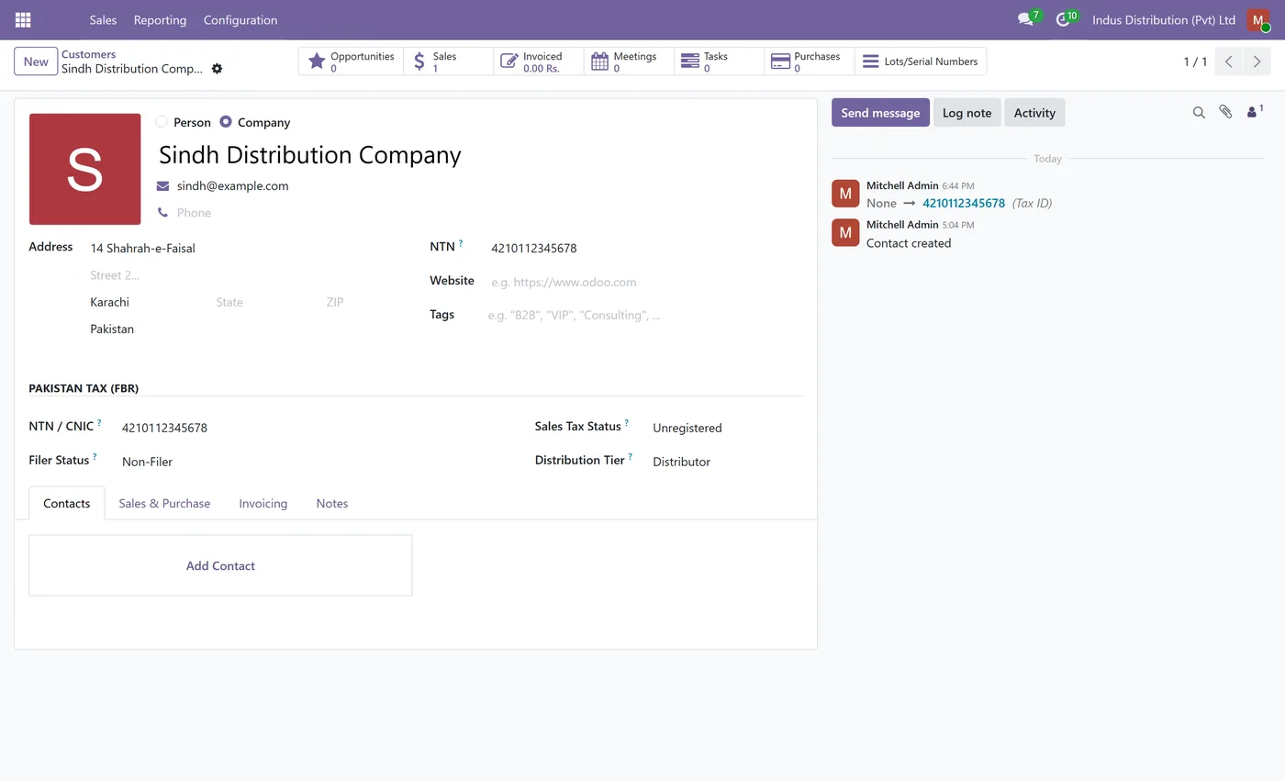Click the NTN field help question mark
This screenshot has width=1285, height=781.
pos(461,244)
